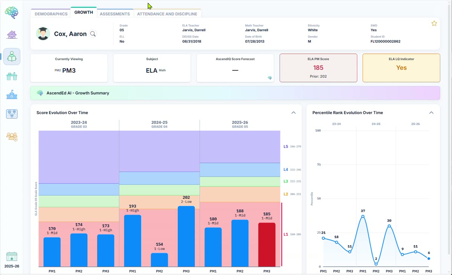Click the 193 1-High bar
Image resolution: width=452 pixels, height=275 pixels.
click(133, 241)
